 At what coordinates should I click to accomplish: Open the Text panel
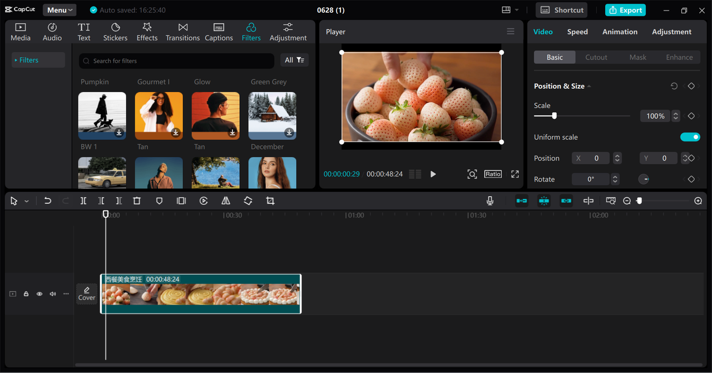pos(84,32)
